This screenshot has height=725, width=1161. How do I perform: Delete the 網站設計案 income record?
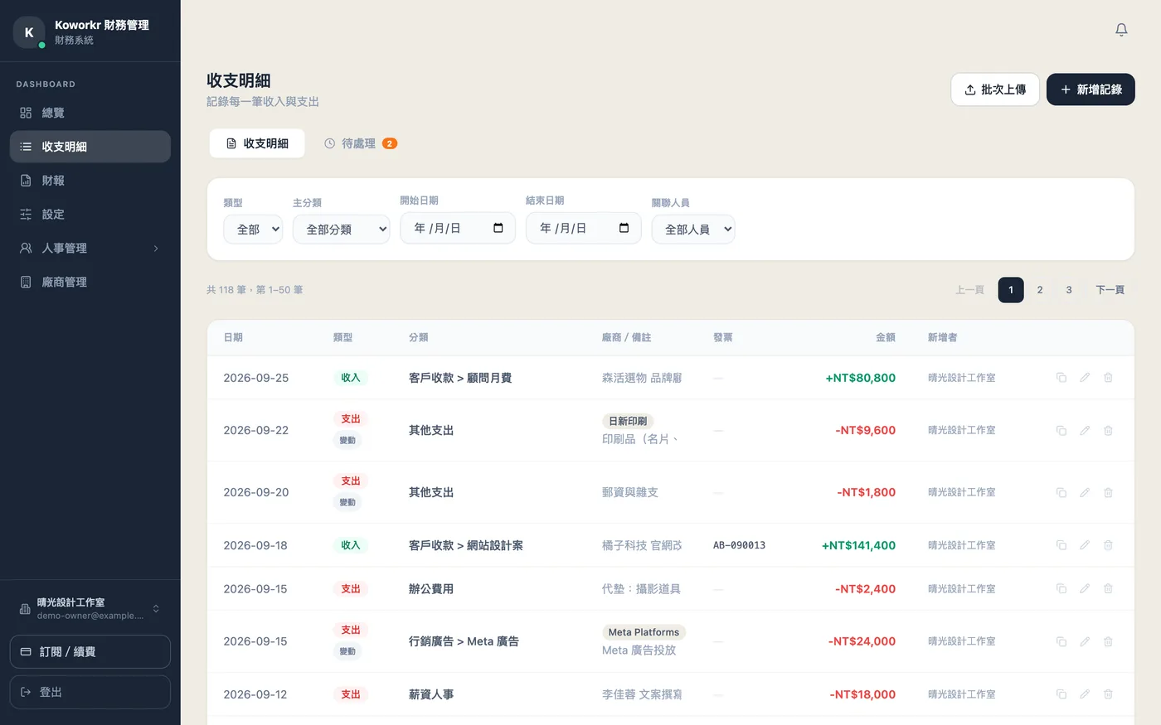1108,545
